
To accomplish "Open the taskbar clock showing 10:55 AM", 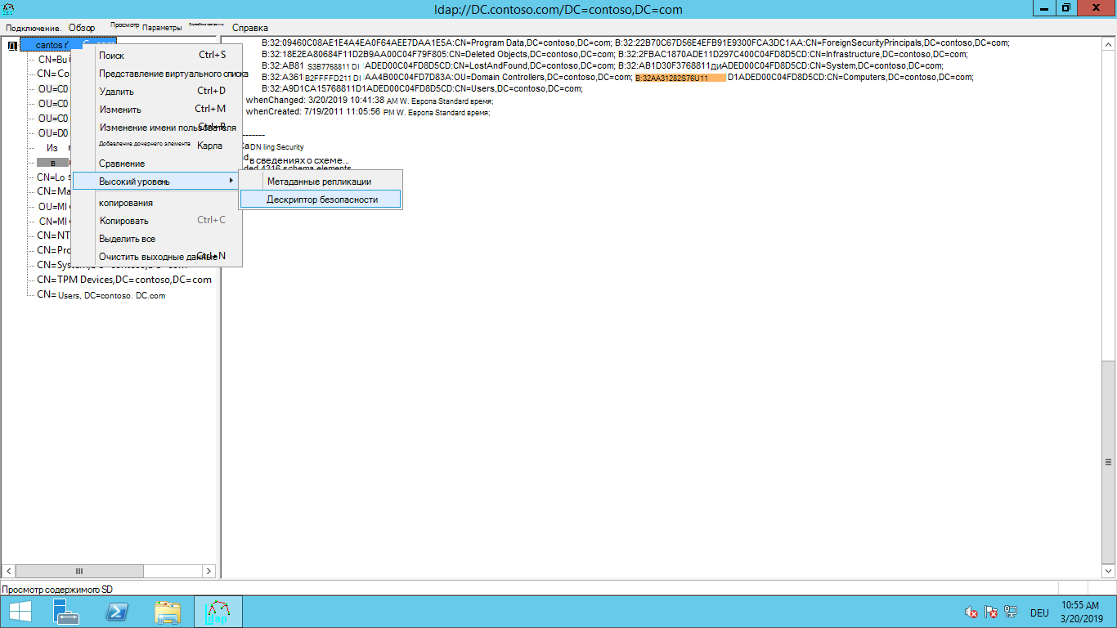I will [1081, 612].
